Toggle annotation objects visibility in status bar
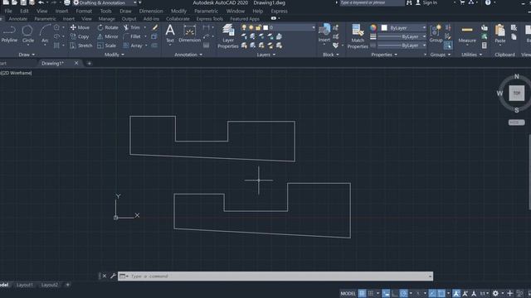Image resolution: width=531 pixels, height=298 pixels. click(456, 293)
